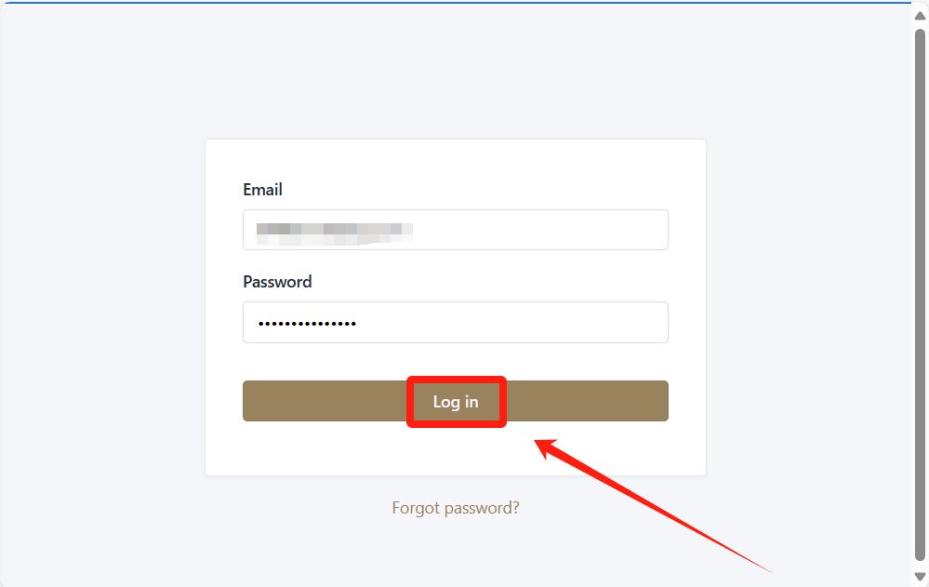This screenshot has height=587, width=929.
Task: Click gray background below Forgot password link
Action: coord(456,554)
